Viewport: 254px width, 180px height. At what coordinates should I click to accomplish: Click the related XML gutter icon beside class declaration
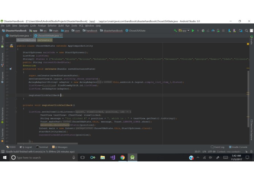coord(11,46)
